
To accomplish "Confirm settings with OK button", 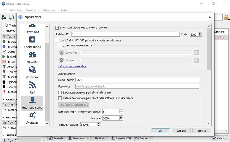I will coord(161,131).
